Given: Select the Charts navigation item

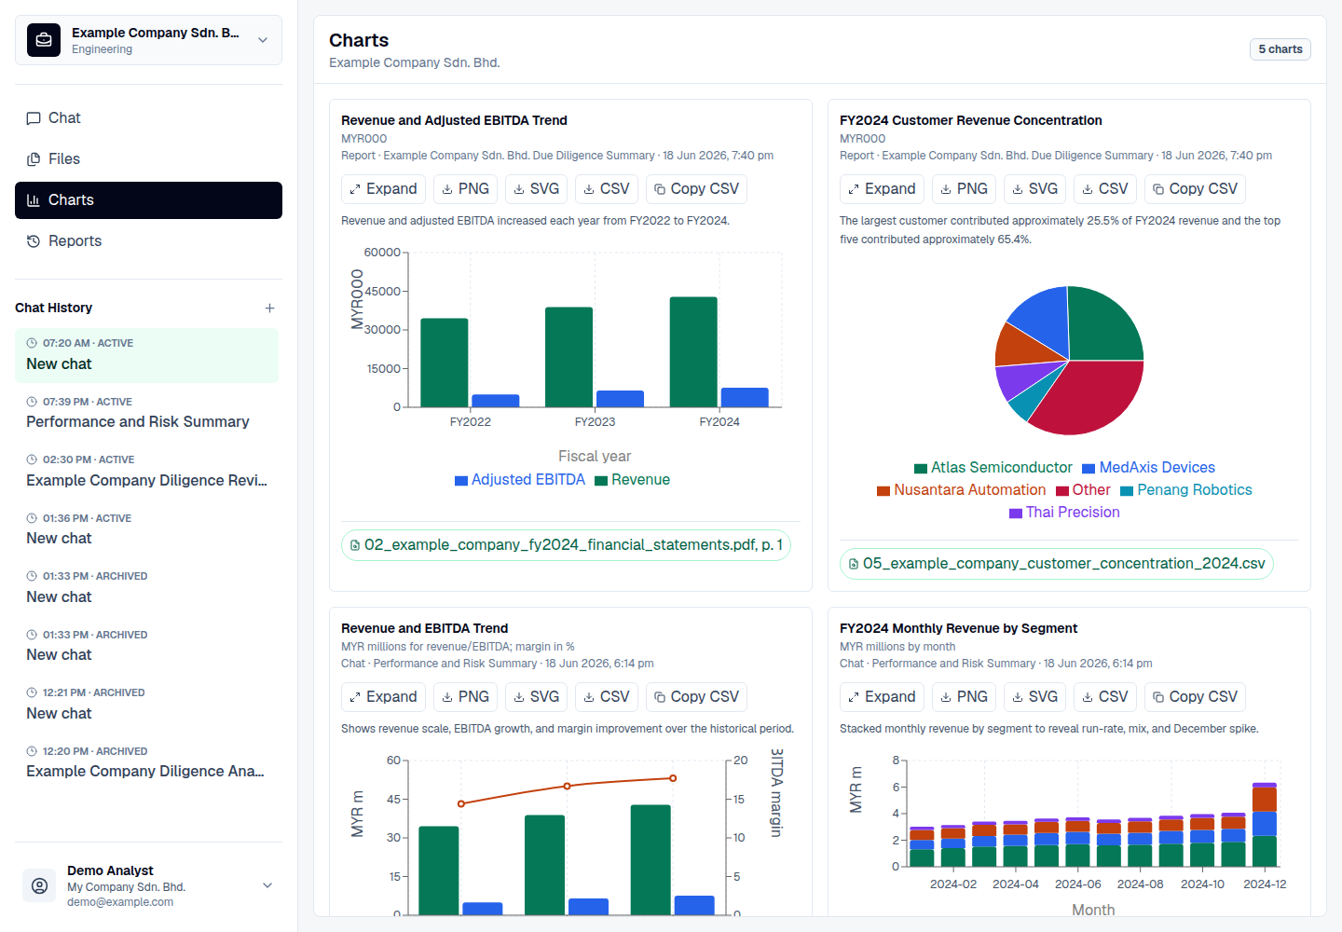Looking at the screenshot, I should tap(148, 200).
